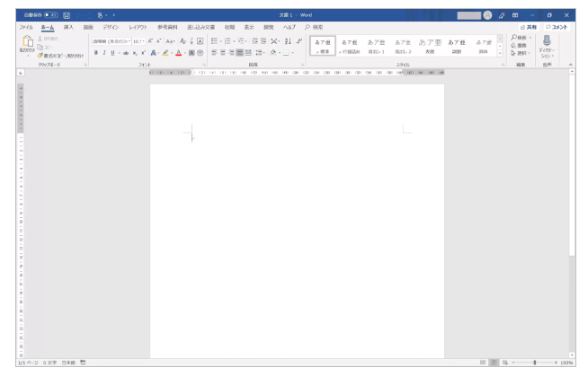
Task: Apply Italic formatting with the I icon
Action: 103,53
